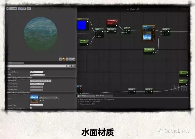Click the Mask node input pin

pyautogui.click(x=108, y=32)
